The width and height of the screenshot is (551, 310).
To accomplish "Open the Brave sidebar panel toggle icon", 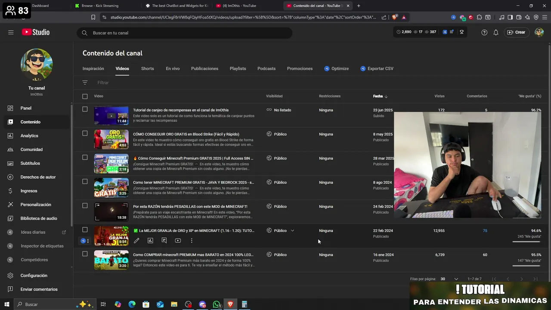I will click(510, 17).
